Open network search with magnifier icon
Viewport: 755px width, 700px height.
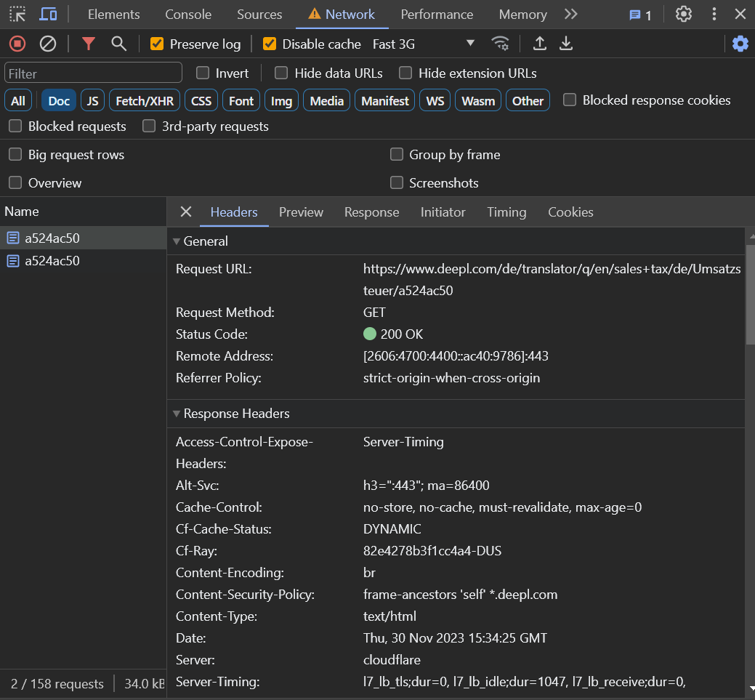pyautogui.click(x=119, y=44)
